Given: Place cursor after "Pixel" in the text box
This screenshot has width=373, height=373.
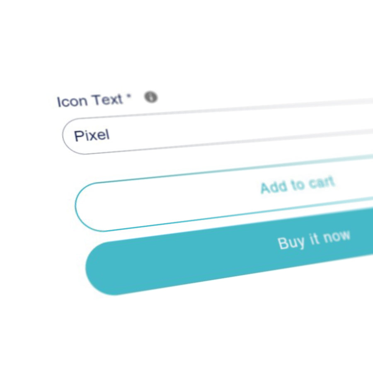Looking at the screenshot, I should coord(111,134).
